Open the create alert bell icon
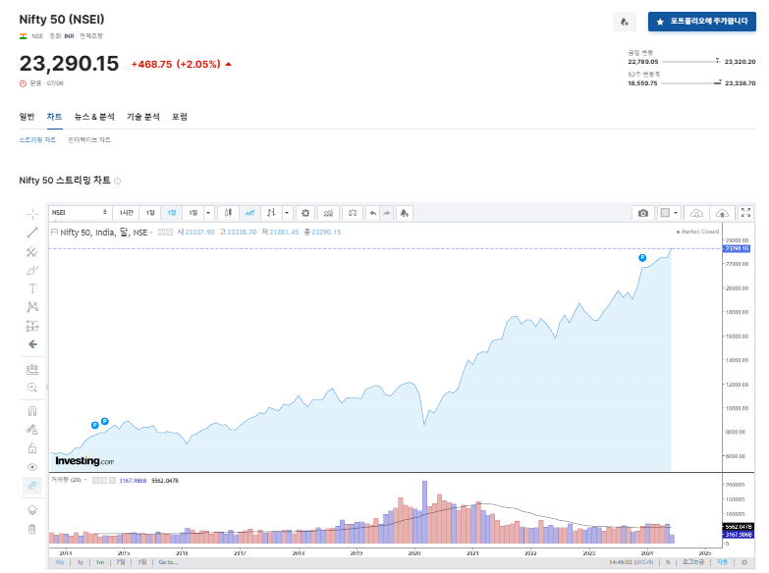 [405, 213]
